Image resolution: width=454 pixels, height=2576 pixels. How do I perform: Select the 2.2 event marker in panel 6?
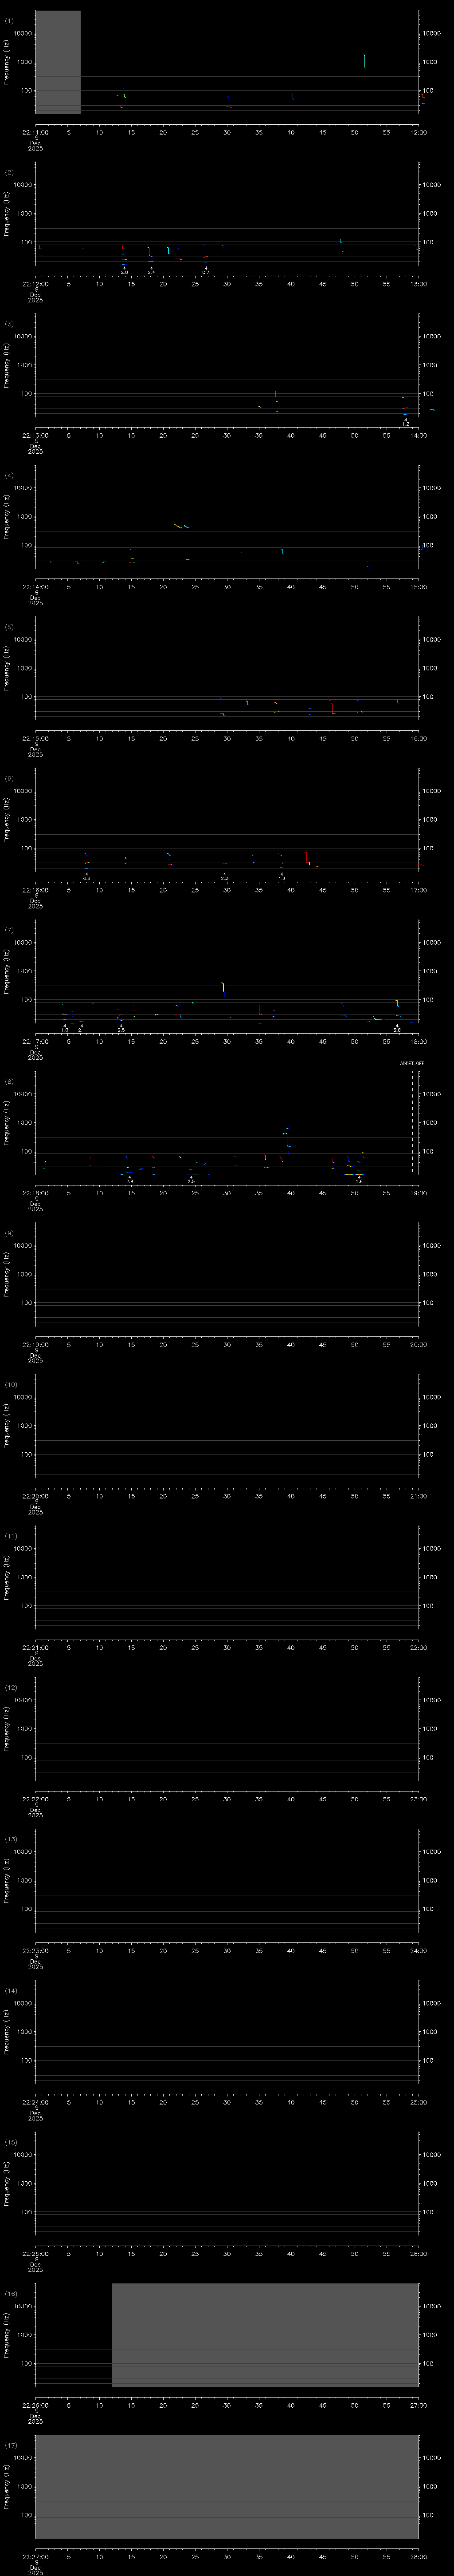point(224,877)
